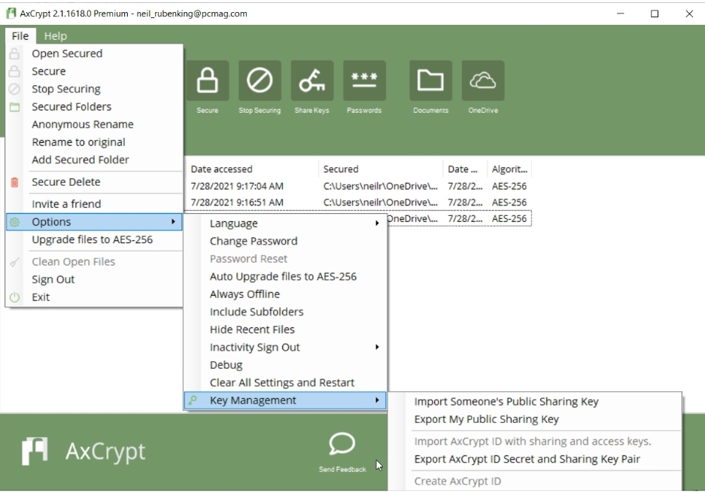Toggle Always Offline option
Image resolution: width=705 pixels, height=493 pixels.
(245, 294)
